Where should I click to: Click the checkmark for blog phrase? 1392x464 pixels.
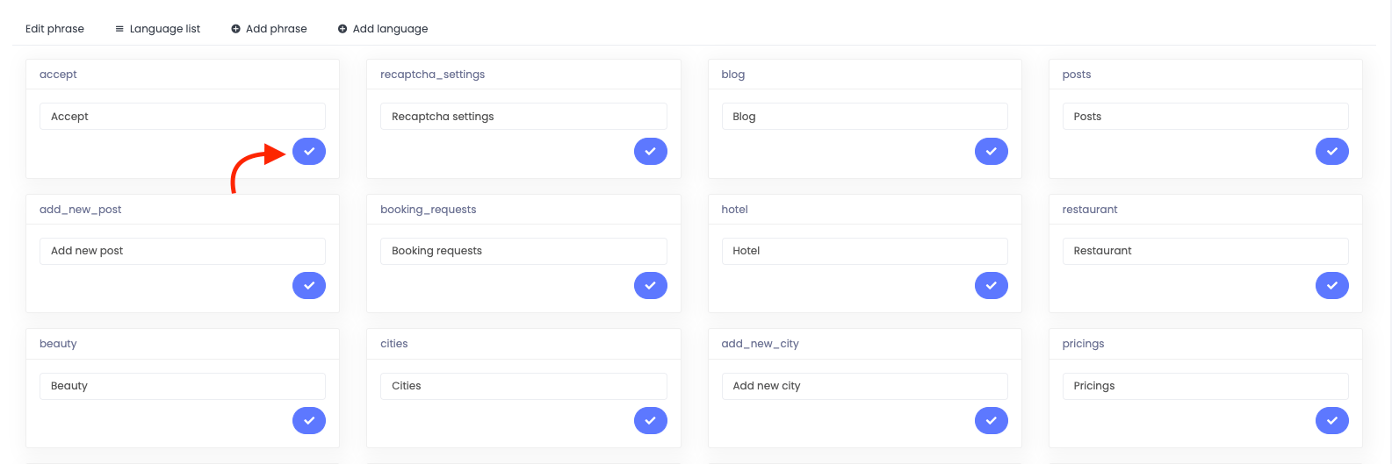pos(992,152)
